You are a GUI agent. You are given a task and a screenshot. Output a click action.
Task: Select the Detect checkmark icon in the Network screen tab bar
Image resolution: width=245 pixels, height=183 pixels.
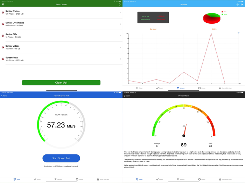[157, 88]
